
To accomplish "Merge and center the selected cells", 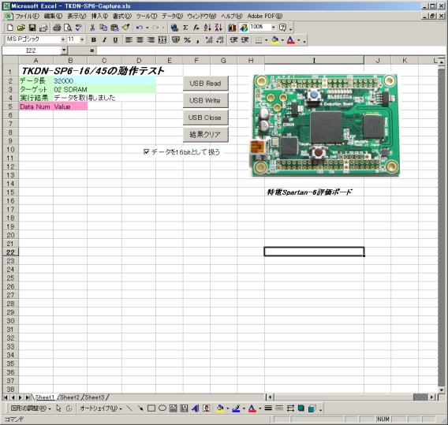I will 162,40.
